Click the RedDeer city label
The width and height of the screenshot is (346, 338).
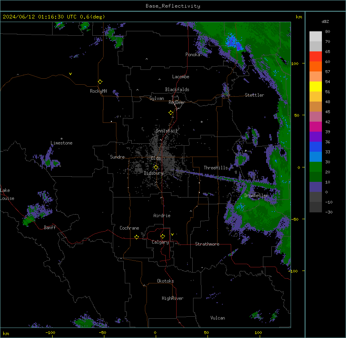[x=177, y=102]
